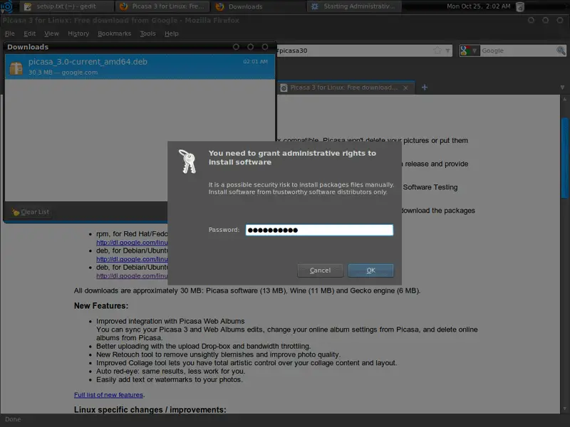Close the Picasa 3 for Linux tab
The image size is (570, 427).
pyautogui.click(x=405, y=88)
